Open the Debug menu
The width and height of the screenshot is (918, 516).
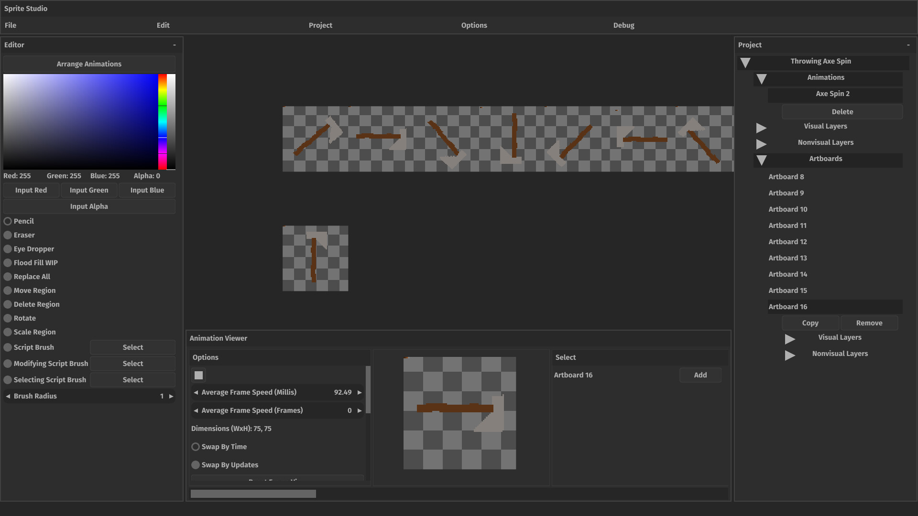point(623,25)
